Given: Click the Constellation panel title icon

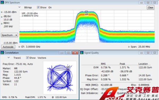Looking at the screenshot, I should pyautogui.click(x=2, y=53).
